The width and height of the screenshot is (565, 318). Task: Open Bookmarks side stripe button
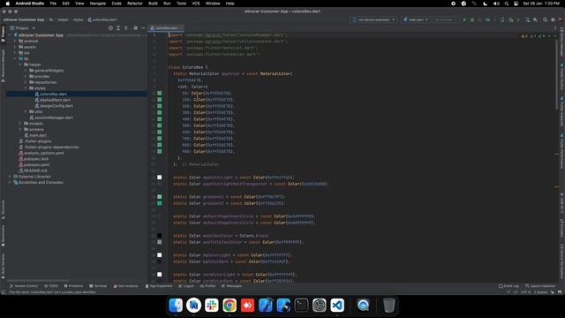point(3,236)
